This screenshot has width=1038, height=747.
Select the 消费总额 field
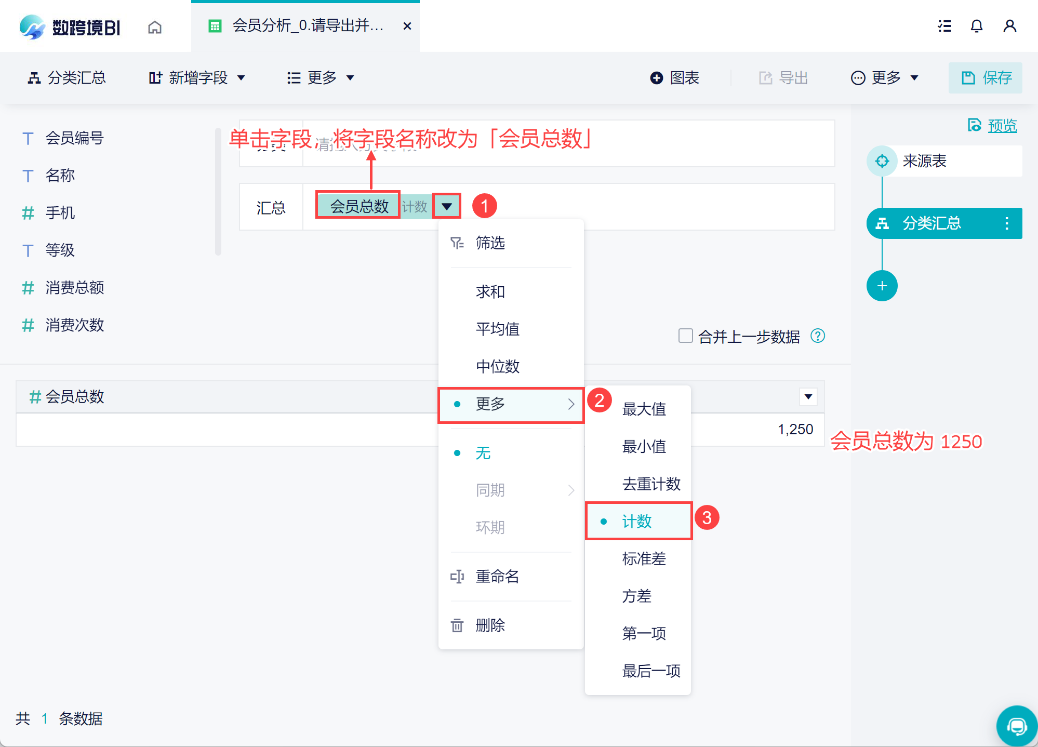[x=63, y=288]
